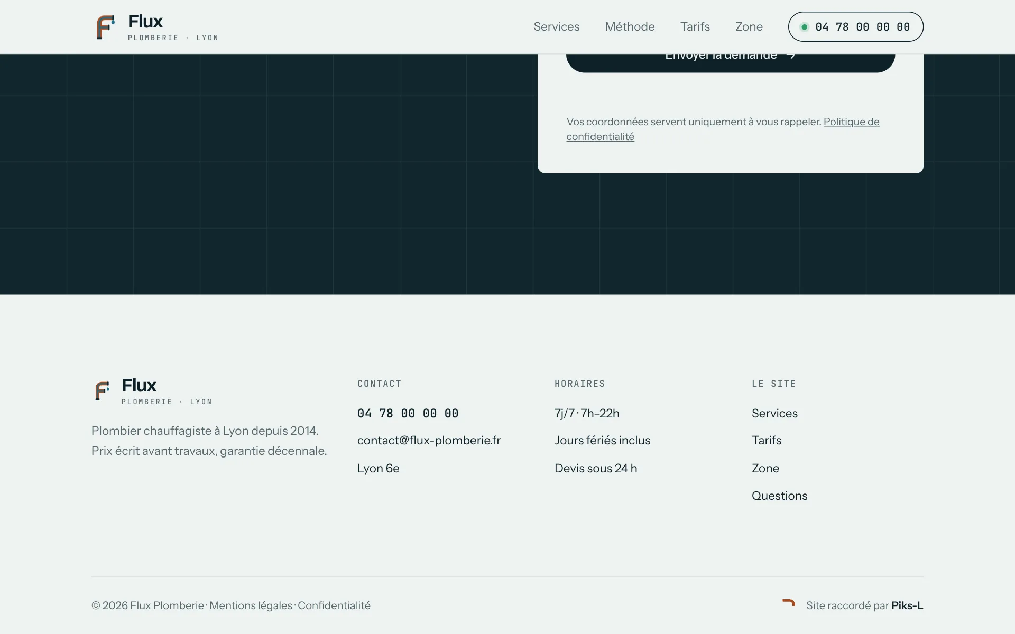The height and width of the screenshot is (634, 1015).
Task: Call via header phone button 04 78 00 00 00
Action: coord(855,26)
